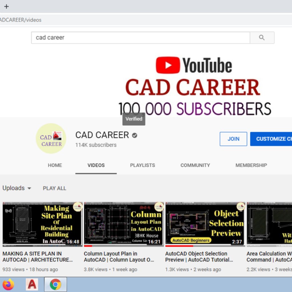Open the CAD CAREER channel avatar

[x=51, y=138]
